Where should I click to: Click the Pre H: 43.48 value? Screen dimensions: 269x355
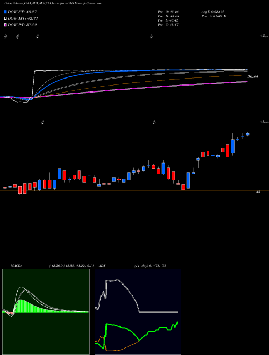point(168,16)
